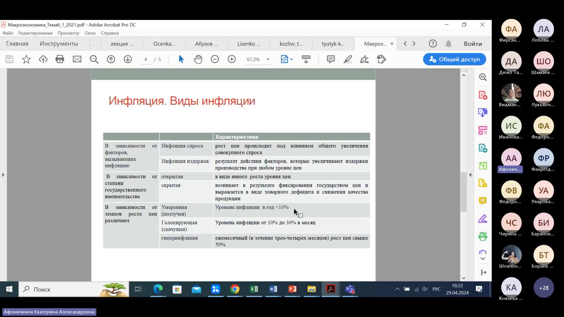564x317 pixels.
Task: Go to the next page arrow
Action: [128, 59]
